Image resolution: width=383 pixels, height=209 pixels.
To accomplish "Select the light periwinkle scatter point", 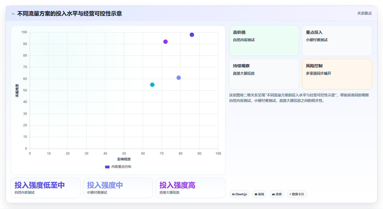I will point(179,78).
